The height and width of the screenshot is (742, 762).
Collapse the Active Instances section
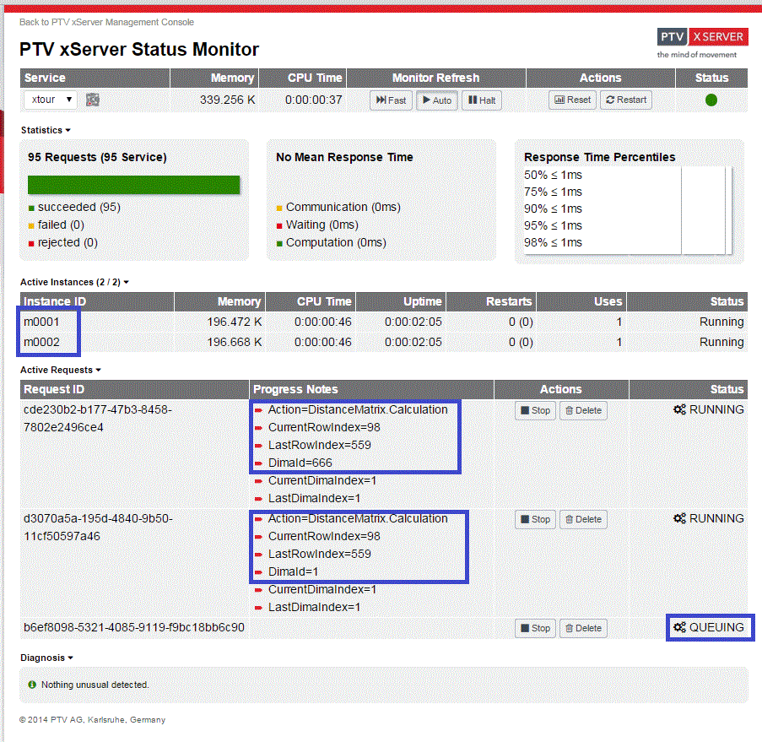pyautogui.click(x=74, y=282)
